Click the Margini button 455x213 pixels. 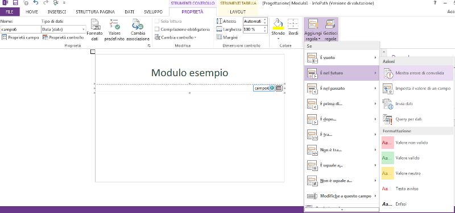[227, 37]
